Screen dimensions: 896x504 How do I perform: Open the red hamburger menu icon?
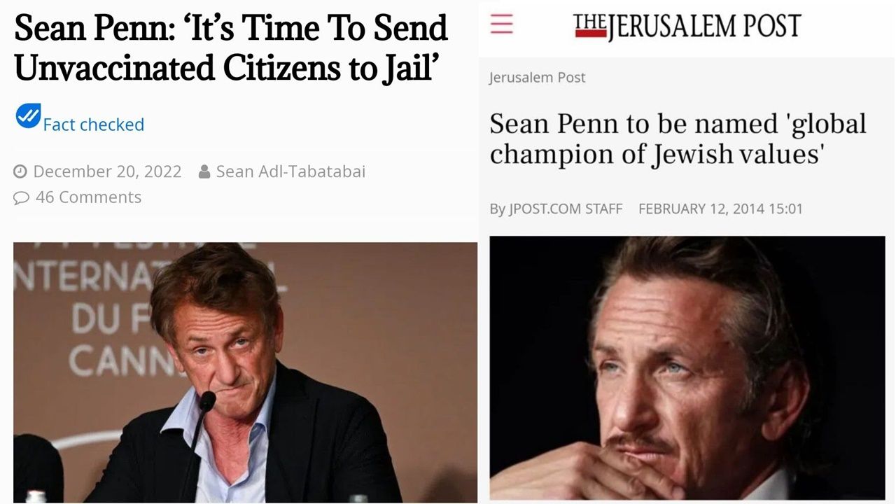coord(501,25)
